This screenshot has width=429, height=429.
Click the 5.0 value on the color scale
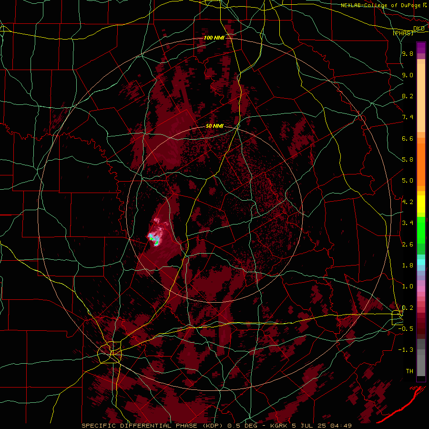tap(408, 181)
